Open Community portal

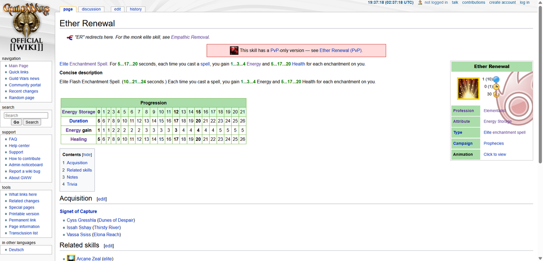click(25, 85)
